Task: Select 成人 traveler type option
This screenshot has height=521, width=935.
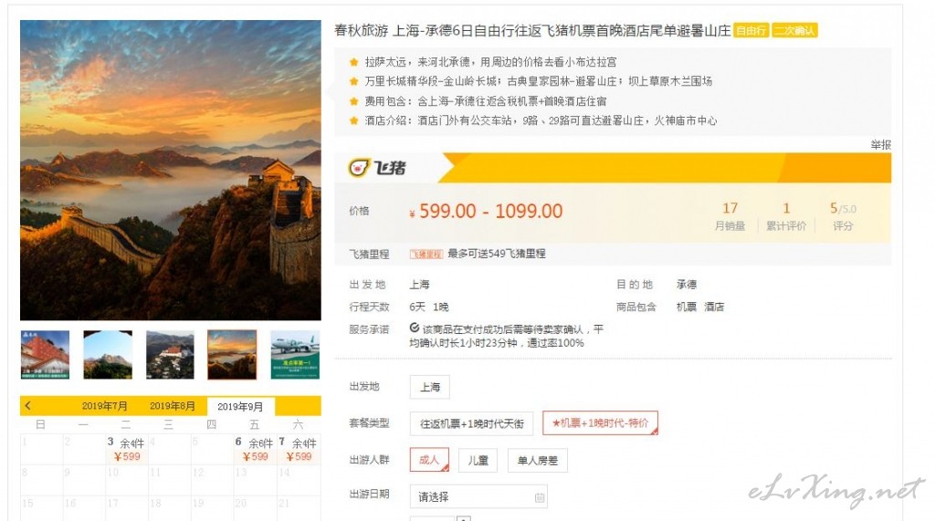Action: point(429,461)
